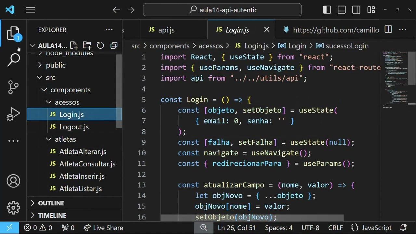Go forward with the right arrow

(x=131, y=10)
